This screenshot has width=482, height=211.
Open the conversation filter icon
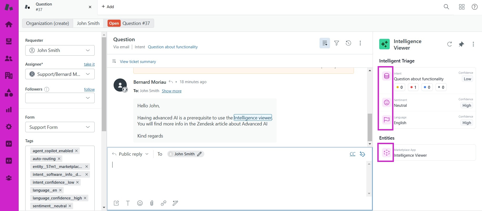pyautogui.click(x=337, y=43)
